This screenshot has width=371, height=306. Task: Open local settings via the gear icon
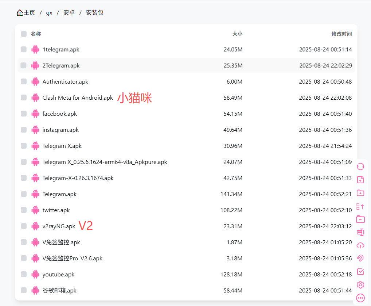[x=360, y=285]
